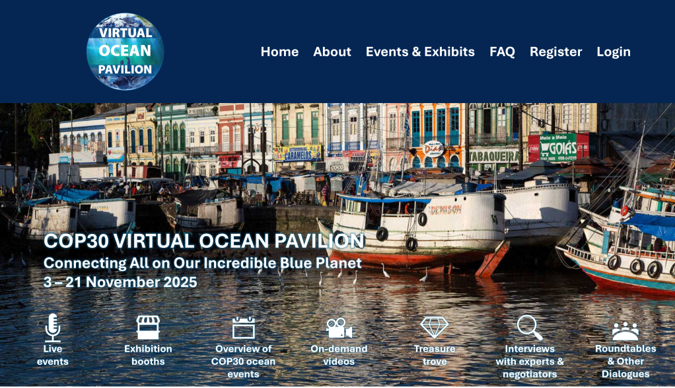Click the calendar icon for COP30 overview
The height and width of the screenshot is (388, 675).
(x=243, y=328)
